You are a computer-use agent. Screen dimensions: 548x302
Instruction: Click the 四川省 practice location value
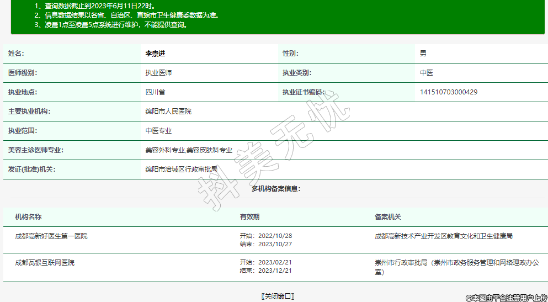[155, 92]
